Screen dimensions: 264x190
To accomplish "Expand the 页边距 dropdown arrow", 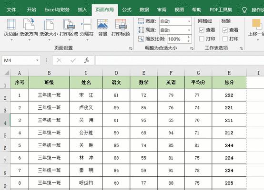I will click(11, 40).
